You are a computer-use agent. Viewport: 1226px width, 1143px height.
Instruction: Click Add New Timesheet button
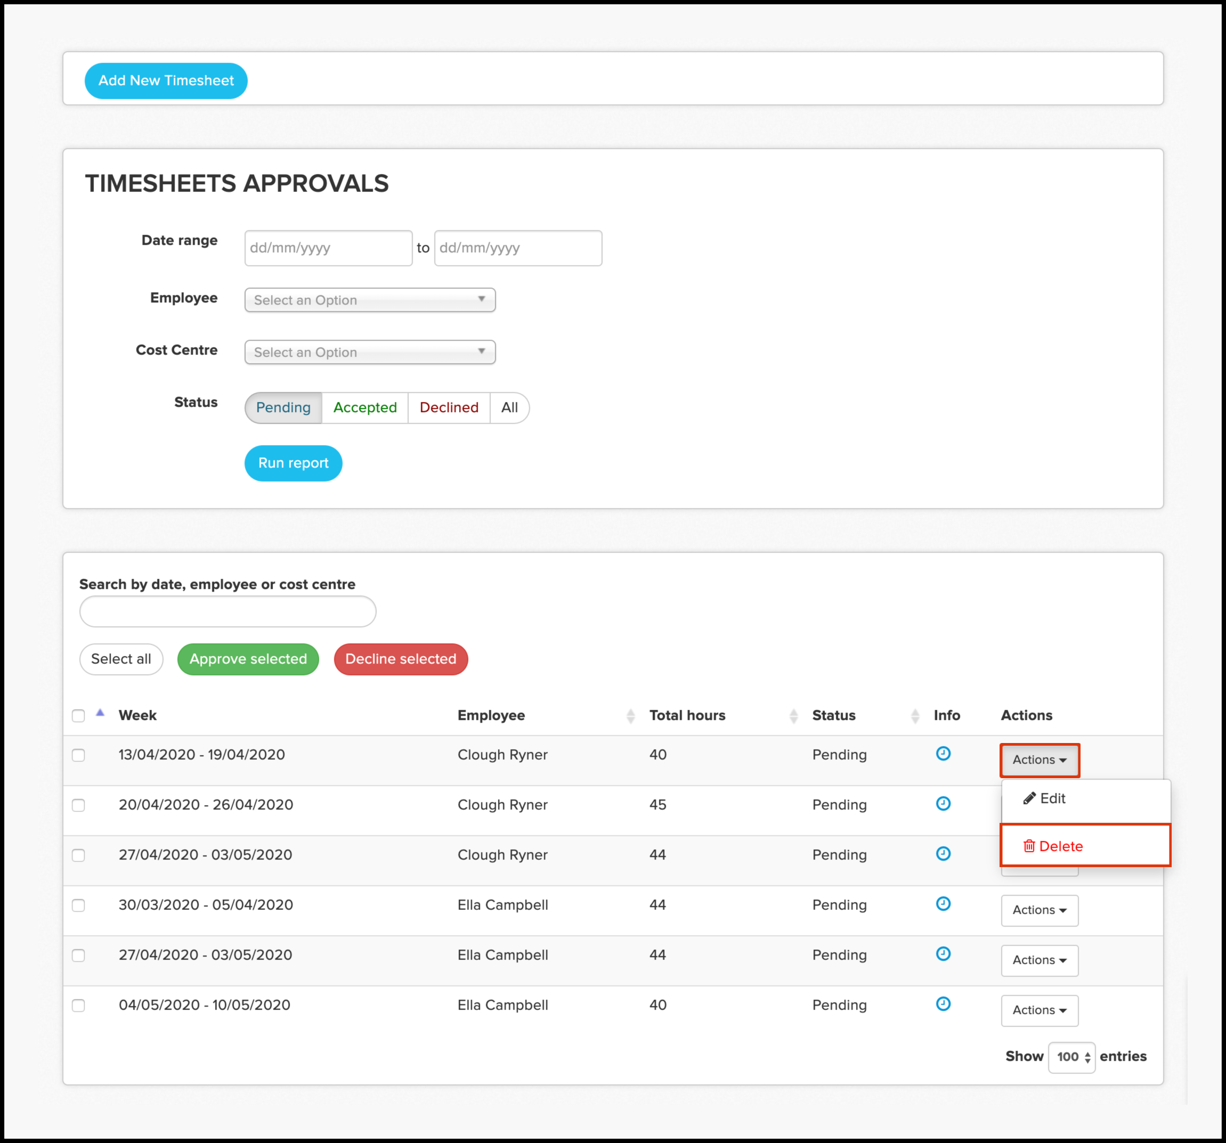[x=166, y=81]
